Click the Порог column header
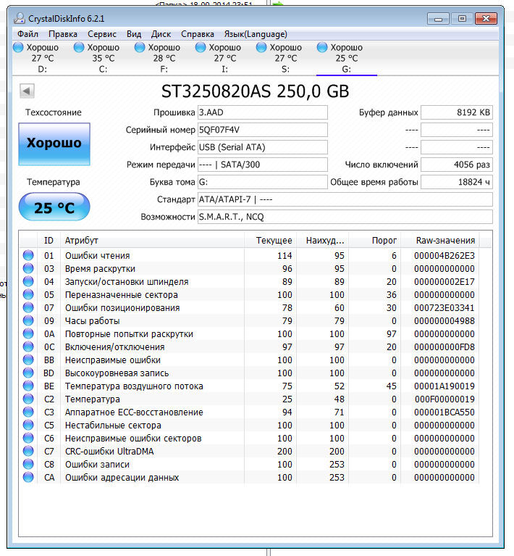 pyautogui.click(x=375, y=241)
